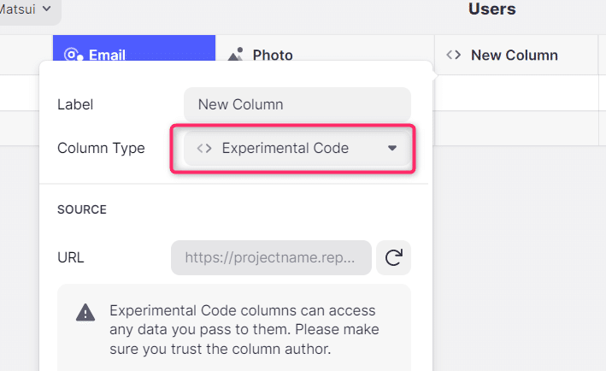The image size is (606, 371).
Task: Click the URL field caption
Action: pos(71,258)
